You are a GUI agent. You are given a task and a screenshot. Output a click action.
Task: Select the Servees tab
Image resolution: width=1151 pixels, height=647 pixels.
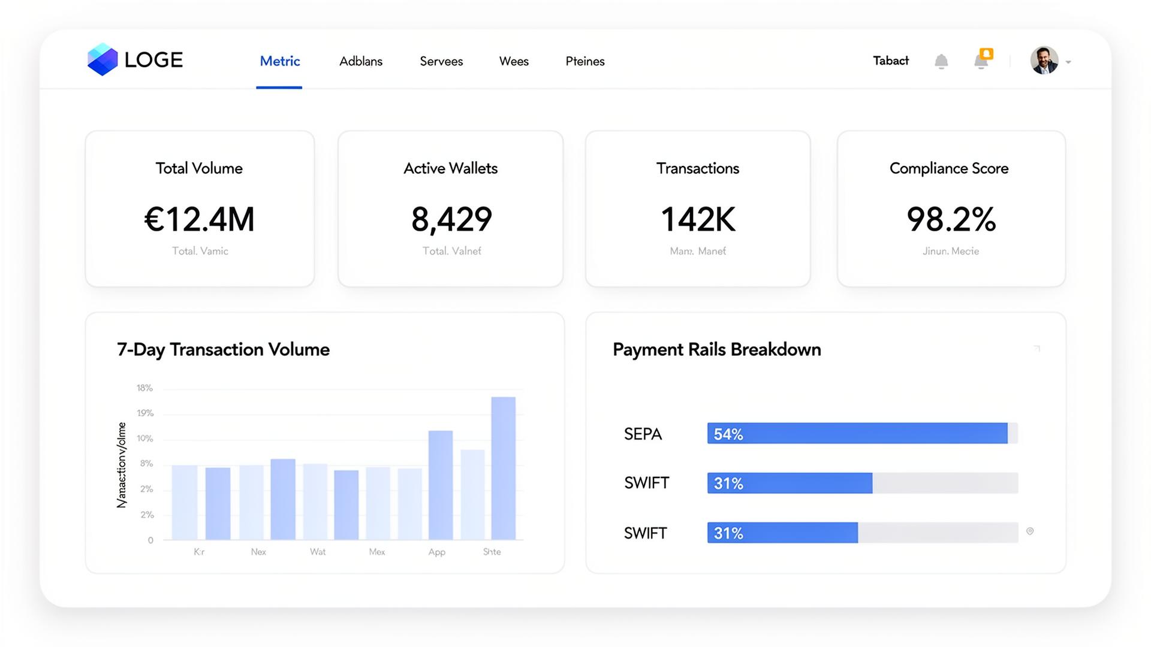(441, 61)
